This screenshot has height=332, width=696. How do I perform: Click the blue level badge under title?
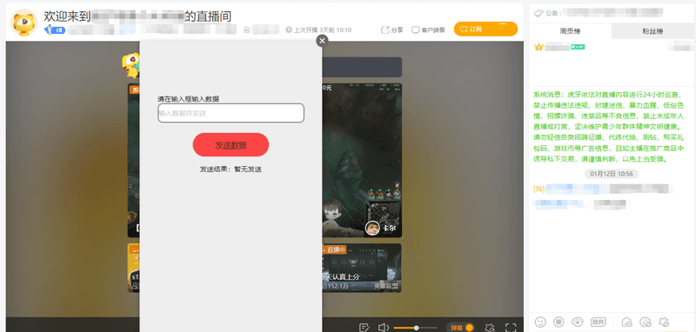[55, 30]
